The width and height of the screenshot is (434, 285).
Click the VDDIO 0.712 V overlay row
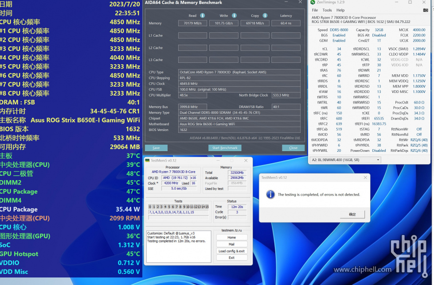click(70, 262)
